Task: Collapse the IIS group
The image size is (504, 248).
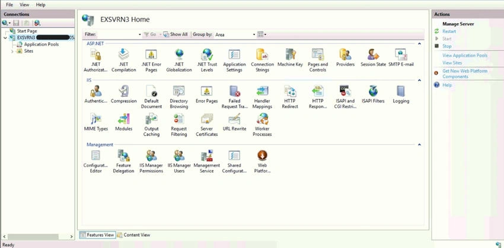Action: (419, 80)
